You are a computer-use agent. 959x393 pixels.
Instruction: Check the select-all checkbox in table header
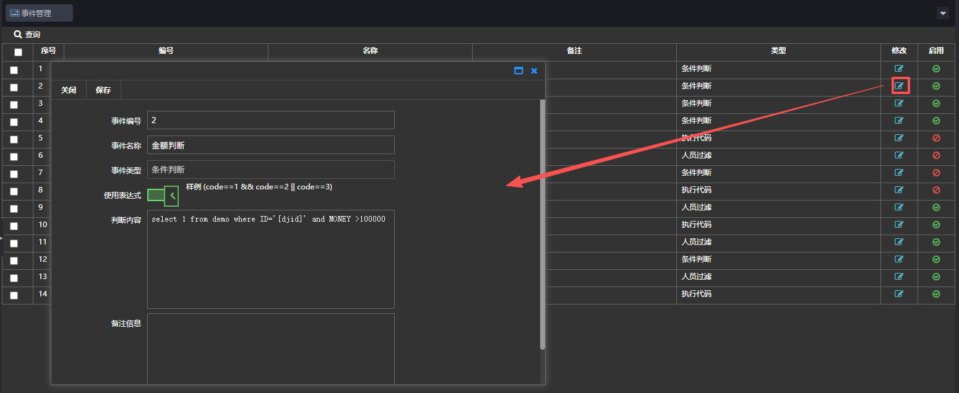pos(18,53)
